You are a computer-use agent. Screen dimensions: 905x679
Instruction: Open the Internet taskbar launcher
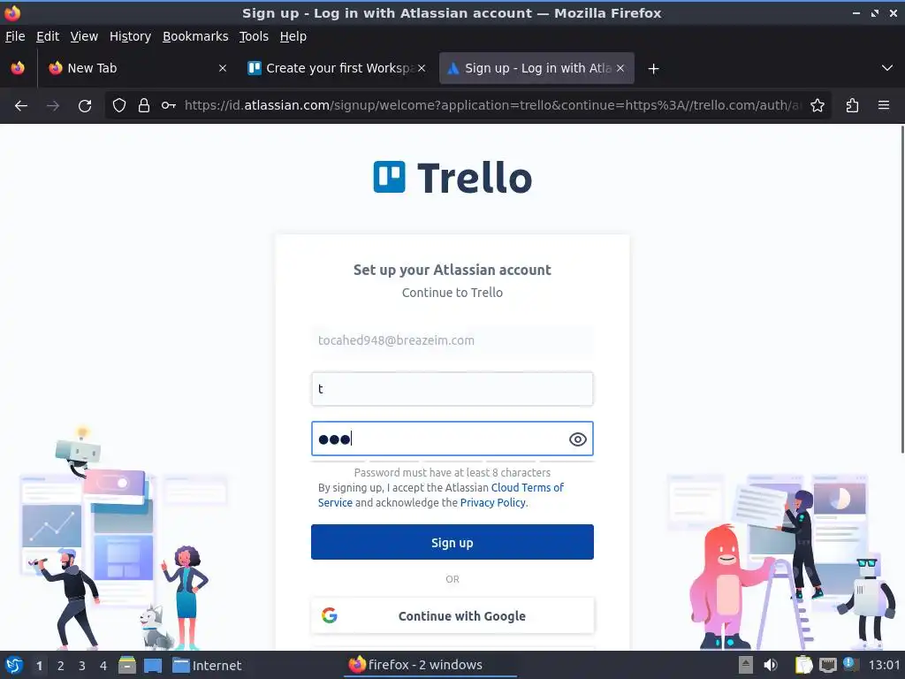point(207,665)
